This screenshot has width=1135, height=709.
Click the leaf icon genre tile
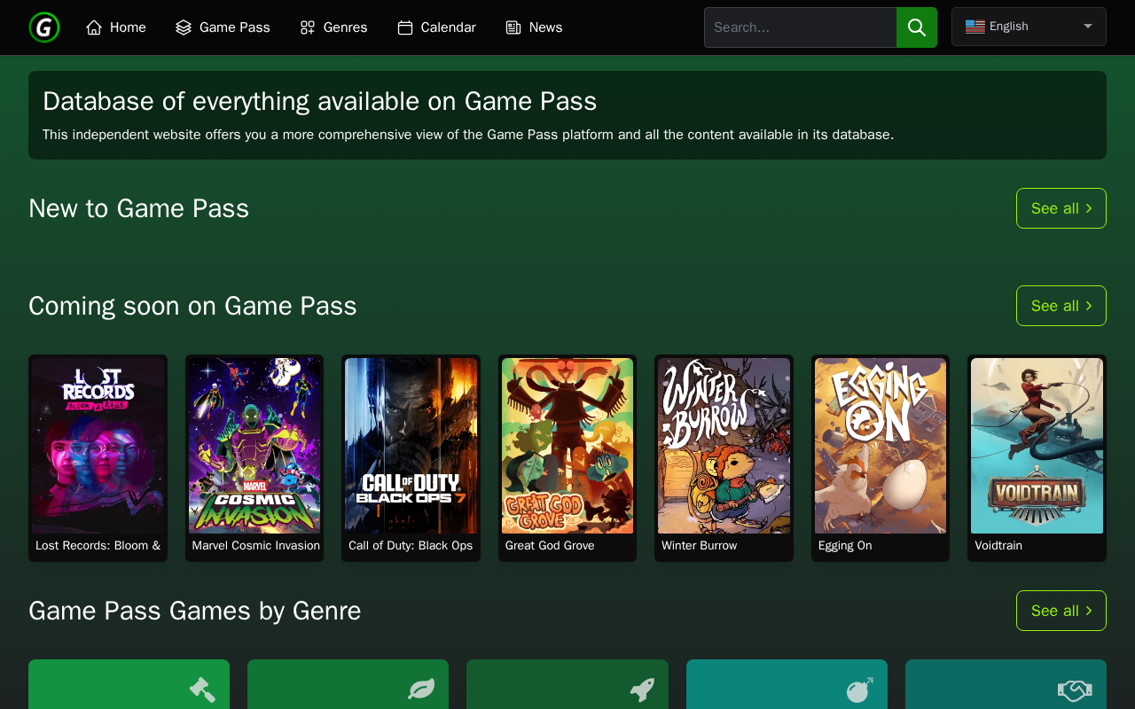pyautogui.click(x=348, y=684)
